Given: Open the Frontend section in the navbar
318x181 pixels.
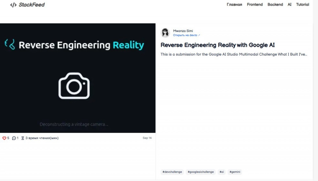Looking at the screenshot, I should (255, 5).
